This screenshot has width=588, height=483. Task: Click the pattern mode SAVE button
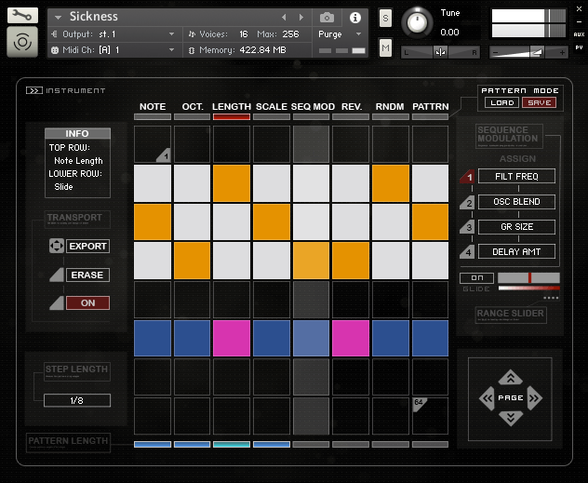click(537, 102)
